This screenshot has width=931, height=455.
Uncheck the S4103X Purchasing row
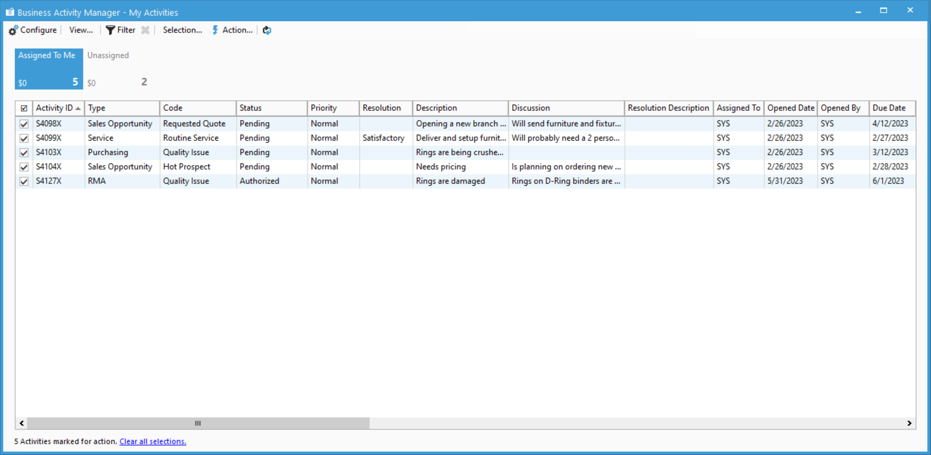point(24,152)
